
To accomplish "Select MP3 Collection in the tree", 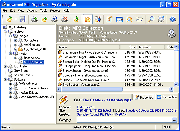I will [x=34, y=62].
